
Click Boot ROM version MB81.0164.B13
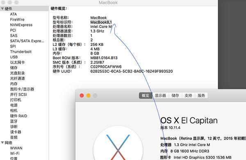(104, 58)
